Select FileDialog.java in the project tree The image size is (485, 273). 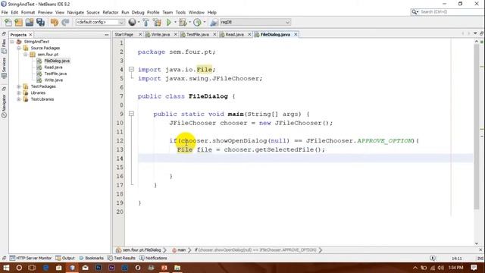click(57, 61)
